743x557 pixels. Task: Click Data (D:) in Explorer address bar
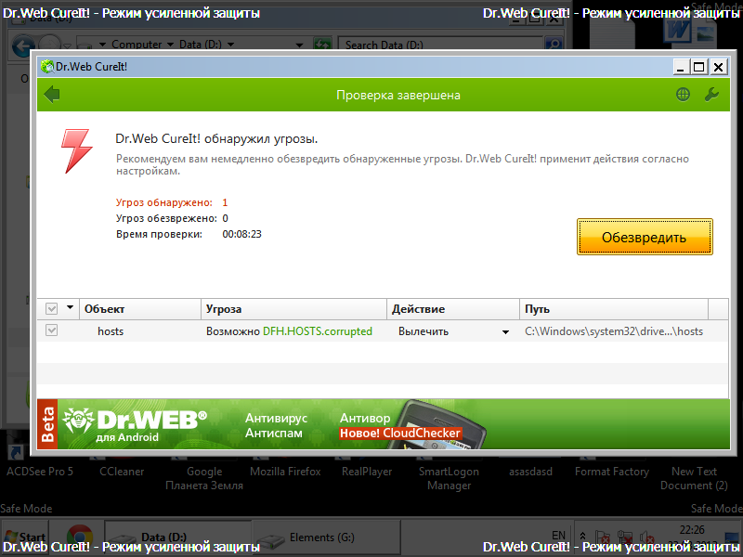point(200,44)
